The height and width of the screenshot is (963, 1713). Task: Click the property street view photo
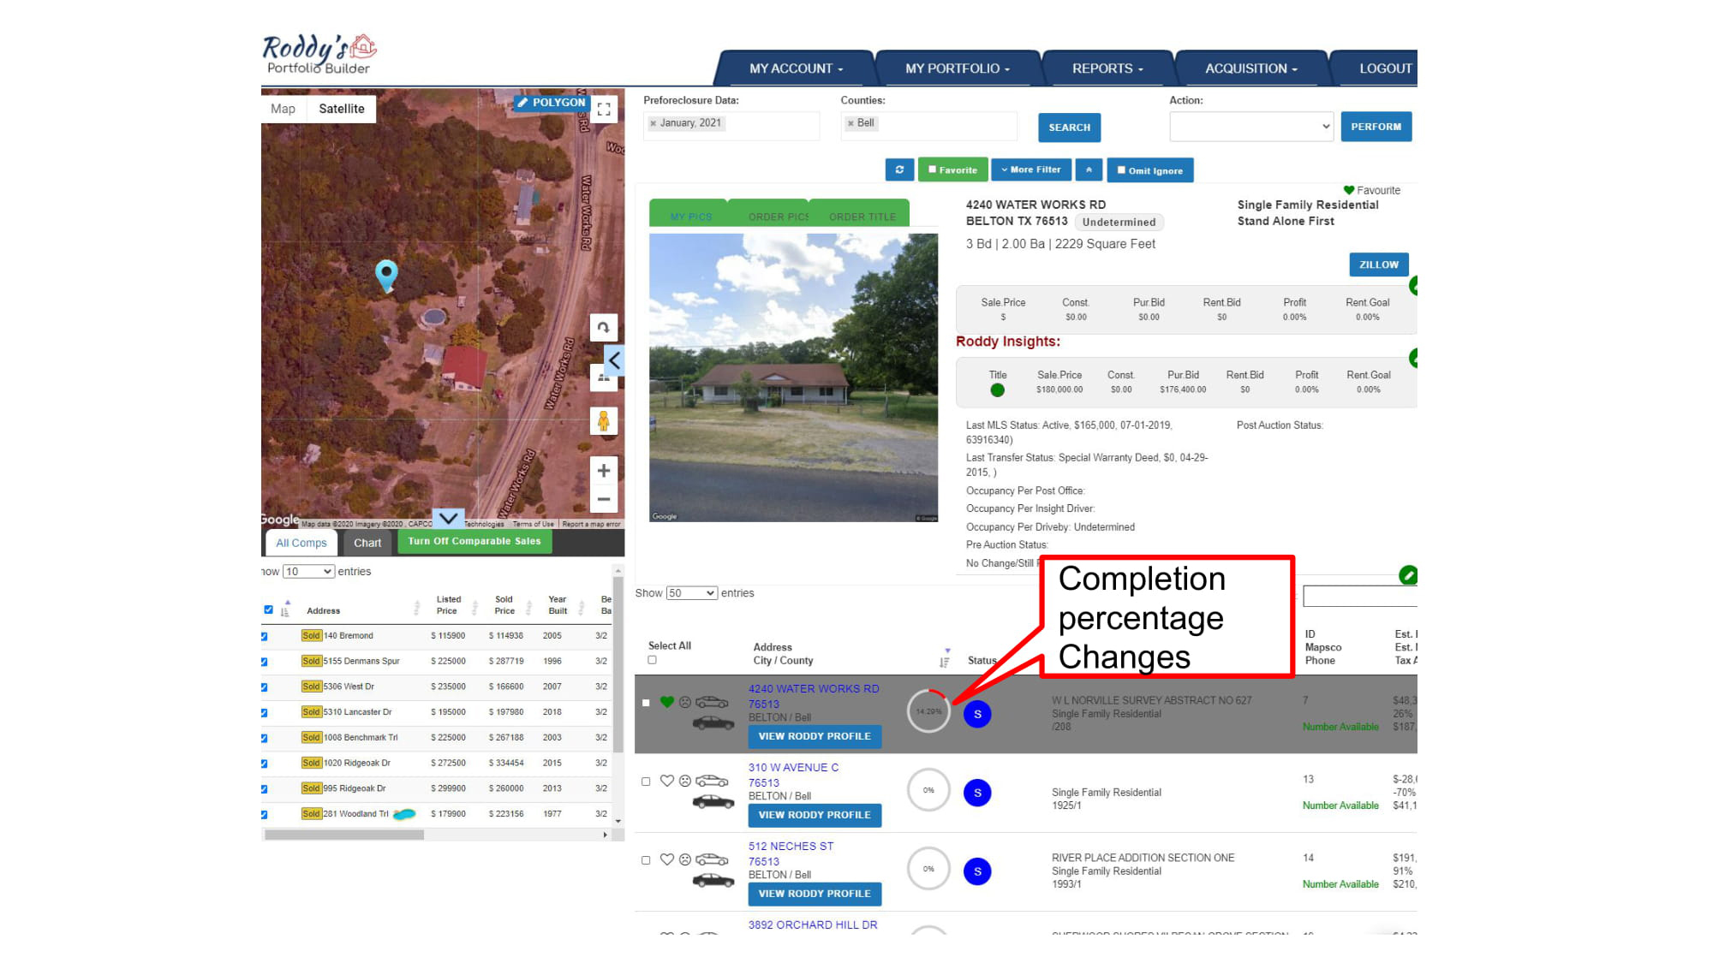(x=793, y=377)
